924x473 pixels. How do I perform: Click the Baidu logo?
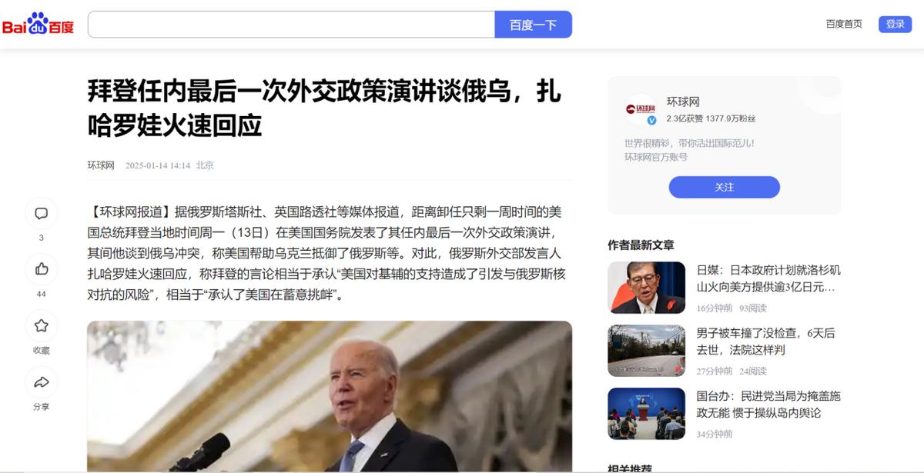tap(38, 24)
